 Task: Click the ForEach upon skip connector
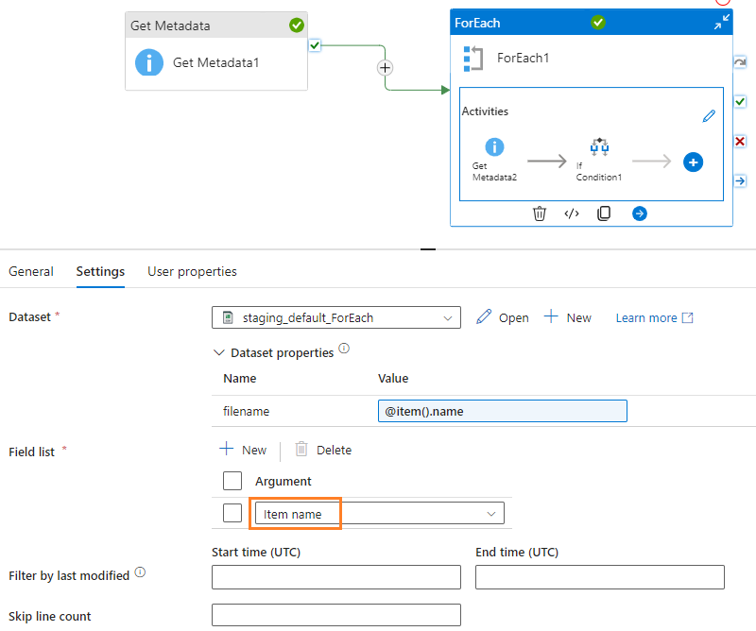(740, 62)
